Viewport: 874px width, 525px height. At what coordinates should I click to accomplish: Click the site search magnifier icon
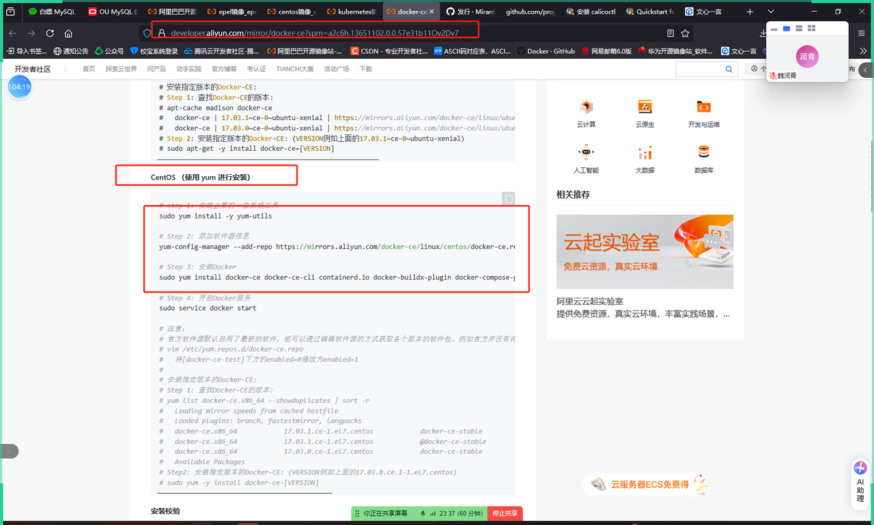729,69
